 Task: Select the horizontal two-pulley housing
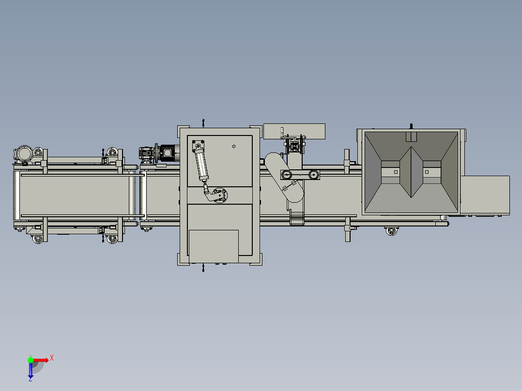click(300, 175)
